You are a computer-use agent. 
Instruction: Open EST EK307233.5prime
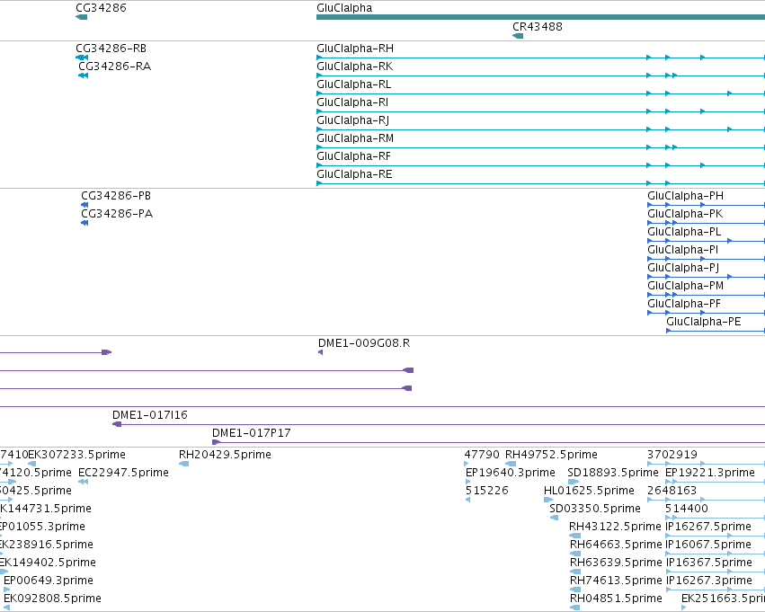76,455
